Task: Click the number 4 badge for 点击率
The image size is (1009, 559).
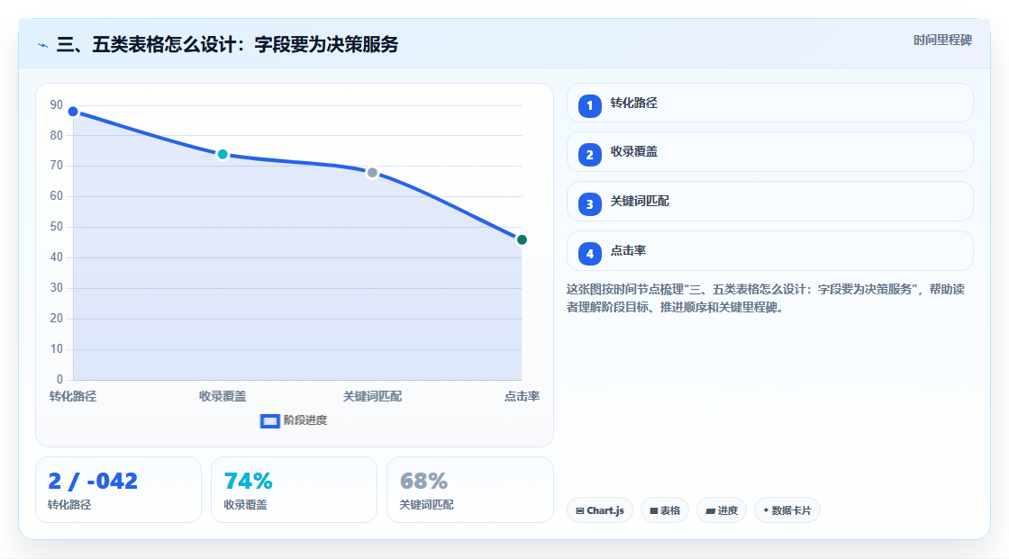Action: pos(589,254)
